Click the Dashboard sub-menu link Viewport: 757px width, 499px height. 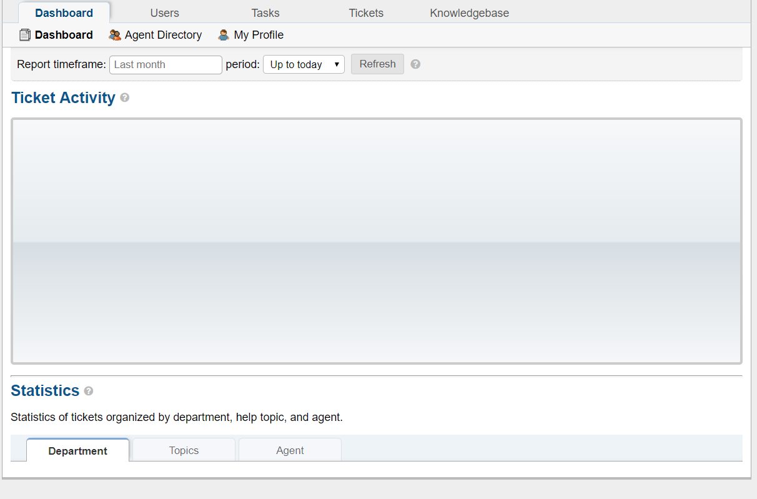(64, 35)
